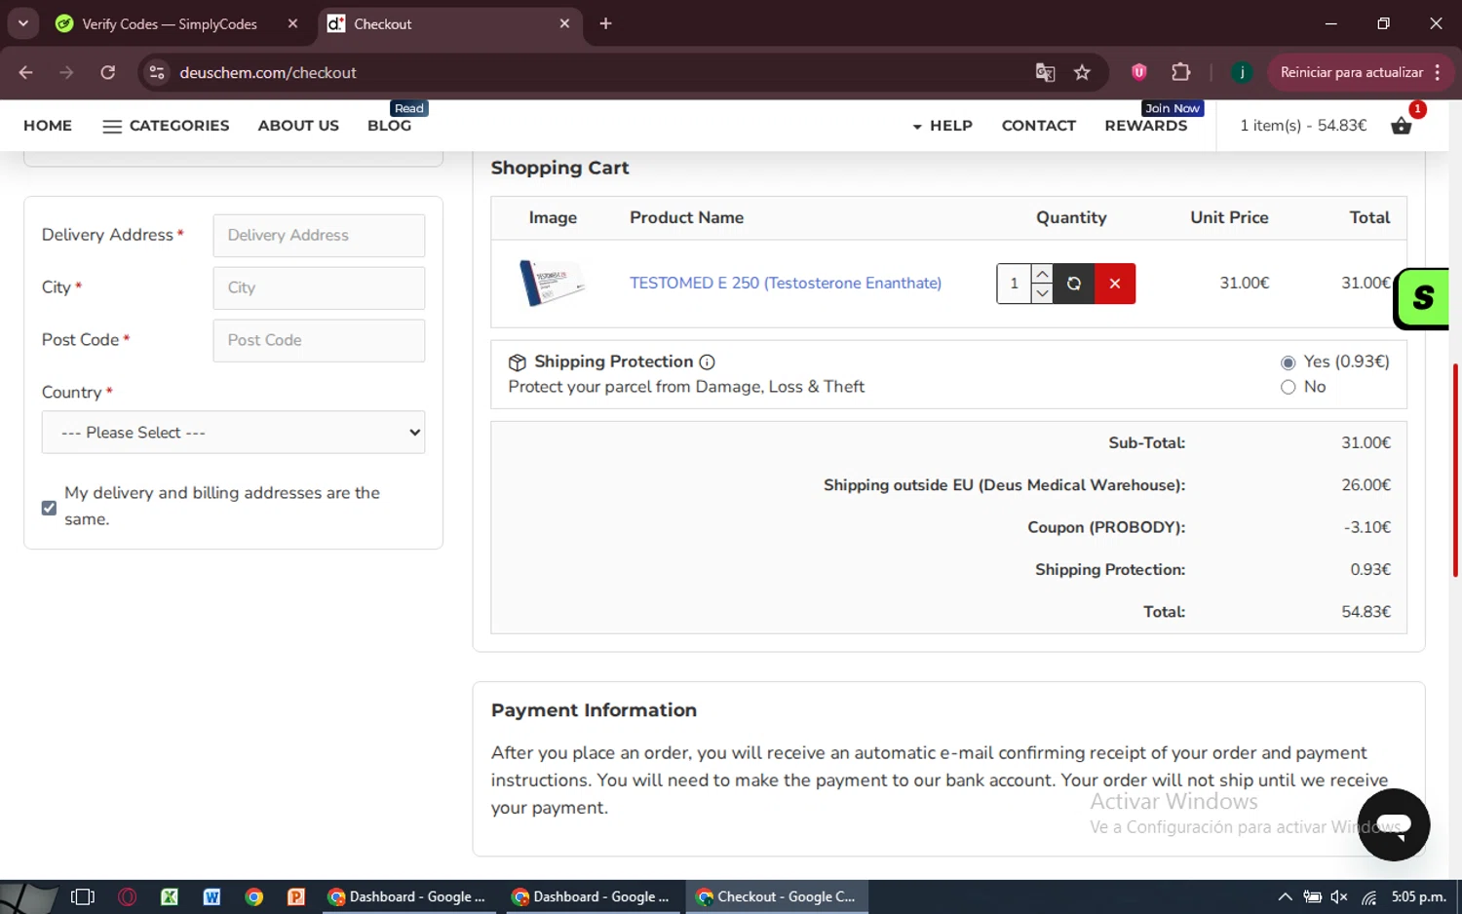1462x914 pixels.
Task: Select No shipping protection
Action: [1289, 388]
